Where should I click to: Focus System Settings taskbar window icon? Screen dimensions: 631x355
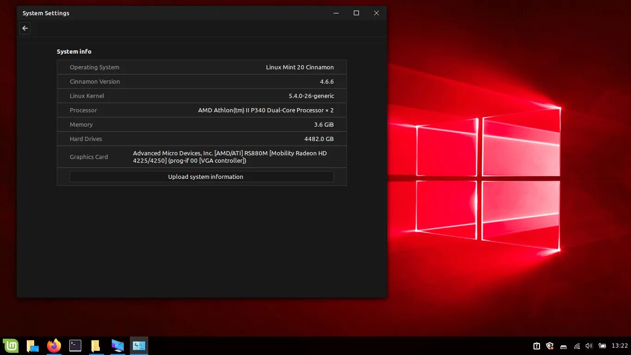139,345
